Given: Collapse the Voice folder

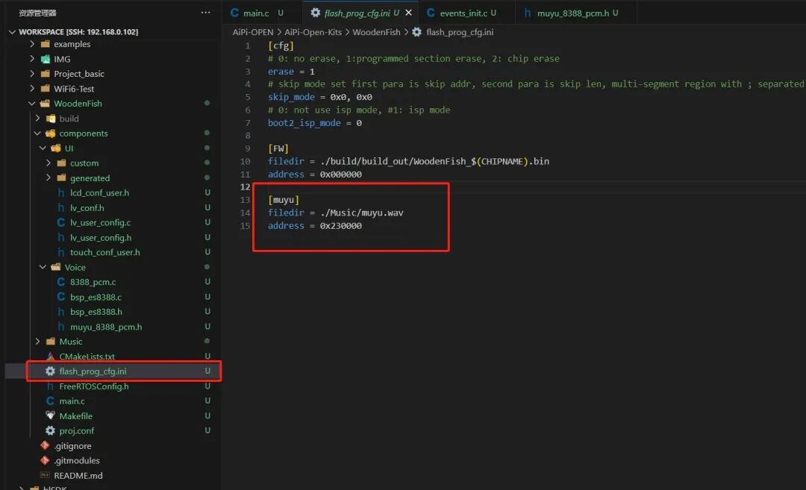Looking at the screenshot, I should (43, 267).
